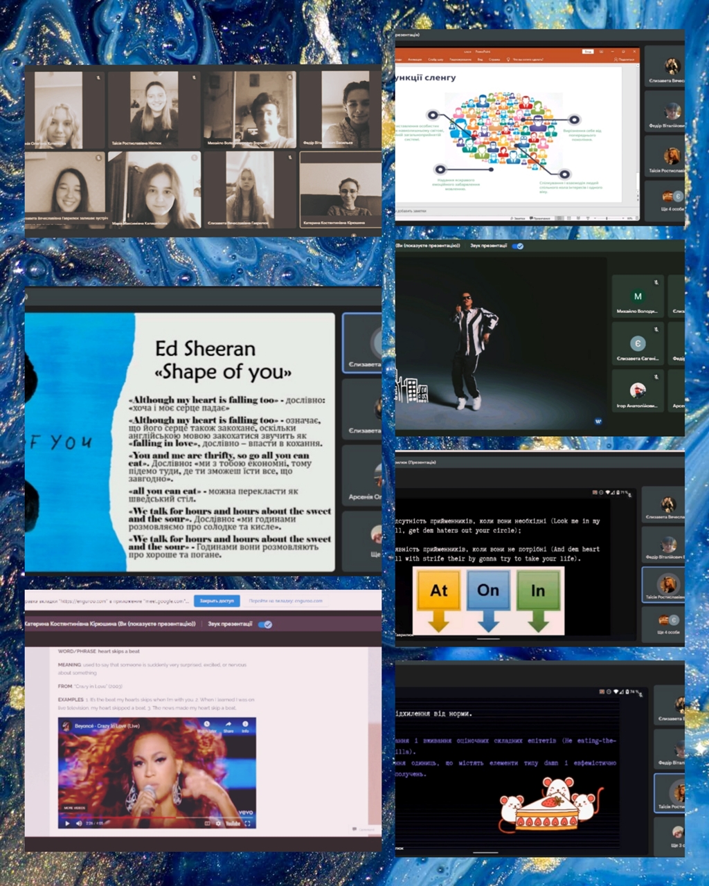Click the muted mic icon on Єлизавета Євгені's tile

[x=656, y=329]
